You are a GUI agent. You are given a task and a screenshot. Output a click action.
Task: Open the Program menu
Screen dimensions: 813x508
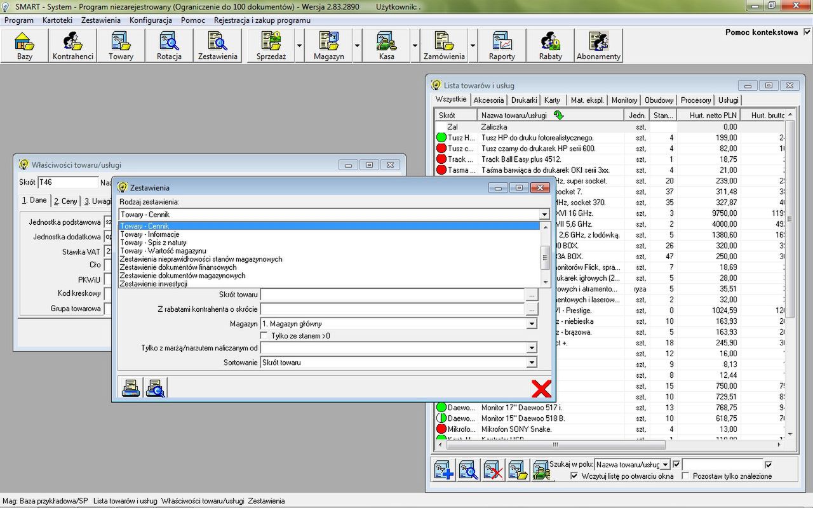click(x=19, y=20)
